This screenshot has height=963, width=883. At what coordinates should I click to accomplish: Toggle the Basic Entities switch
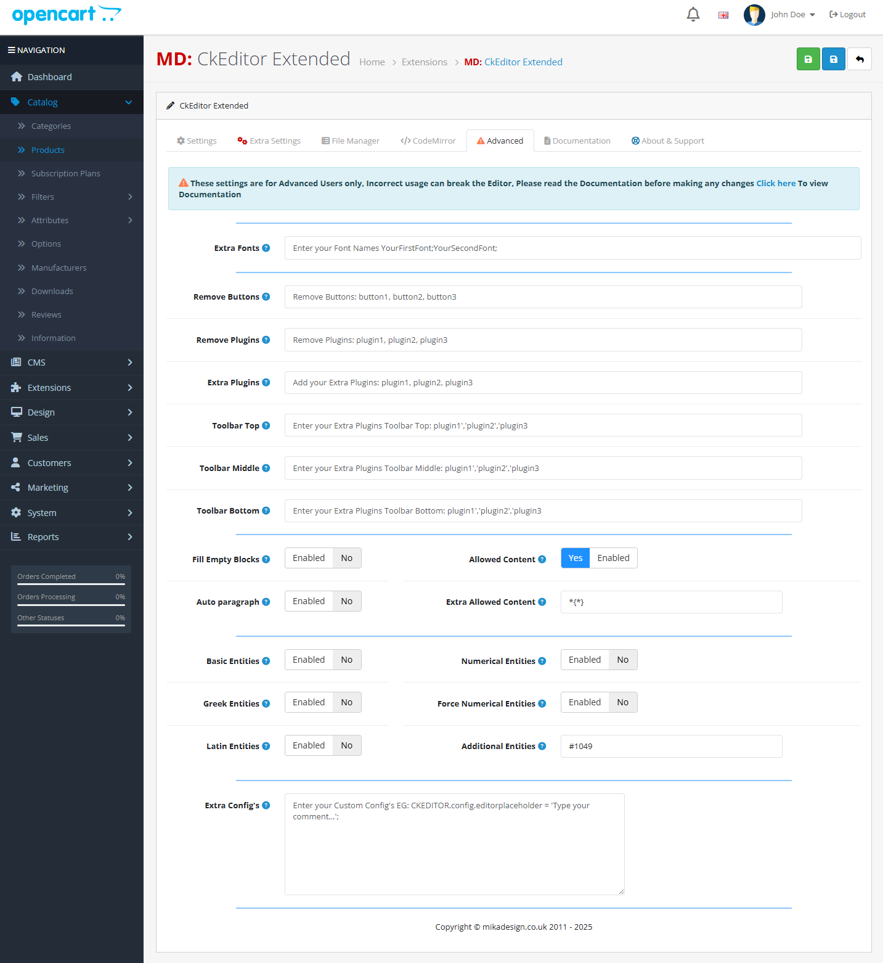point(323,660)
